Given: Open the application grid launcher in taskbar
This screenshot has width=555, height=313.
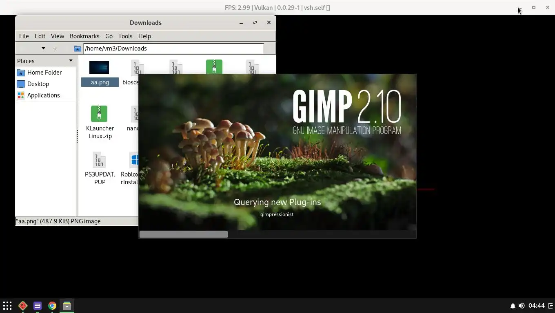Looking at the screenshot, I should pos(7,306).
